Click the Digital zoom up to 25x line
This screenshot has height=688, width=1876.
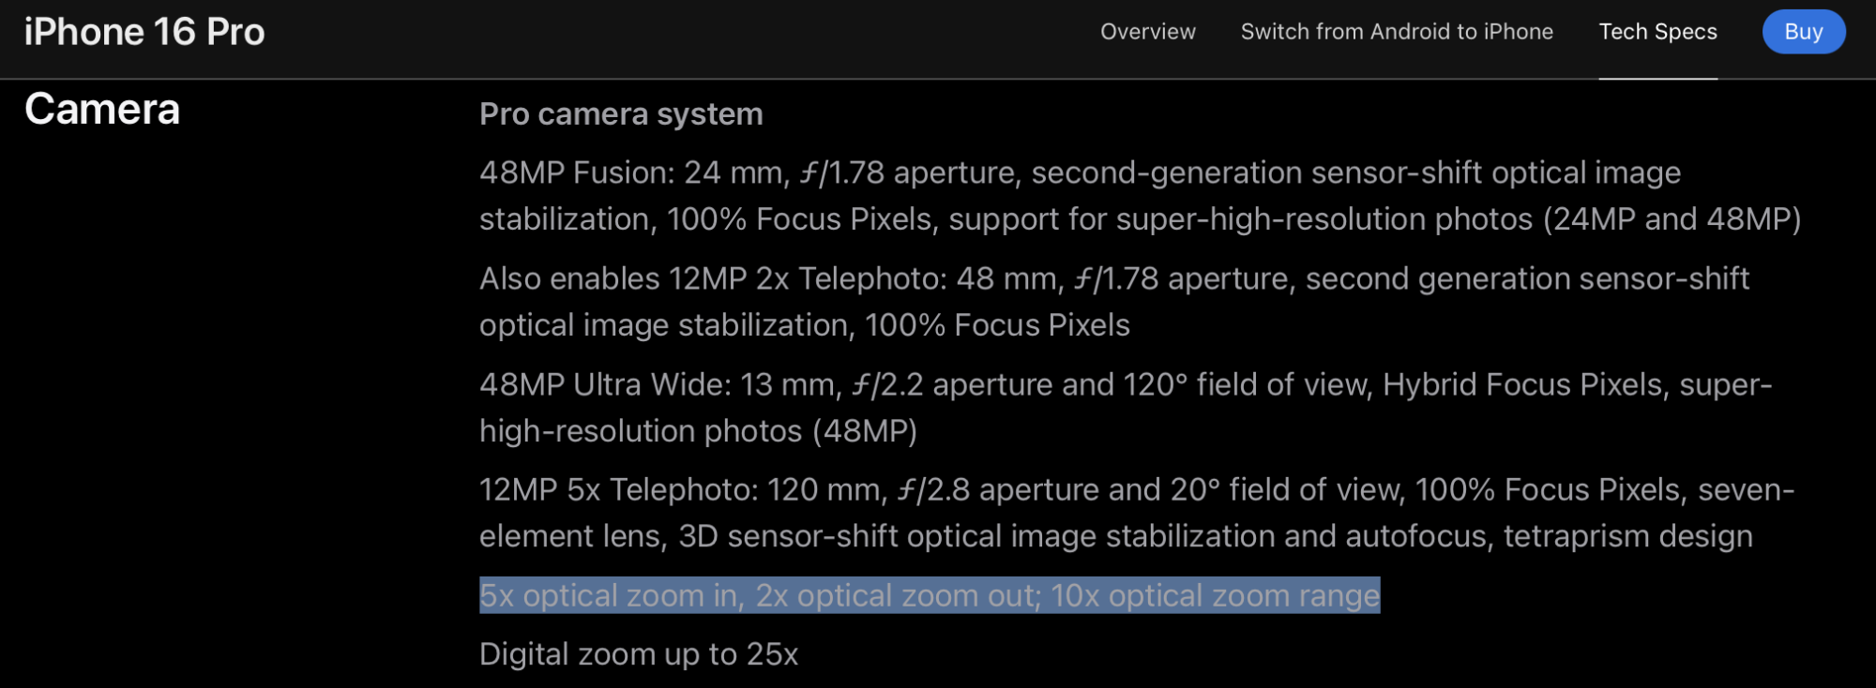(x=638, y=654)
